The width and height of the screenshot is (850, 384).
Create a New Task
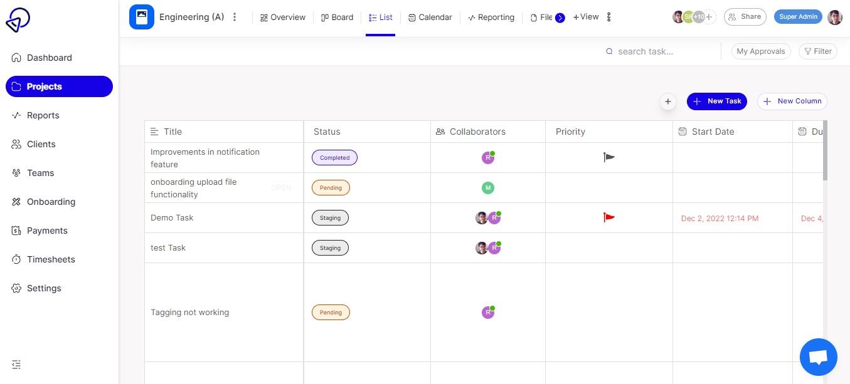(x=716, y=101)
